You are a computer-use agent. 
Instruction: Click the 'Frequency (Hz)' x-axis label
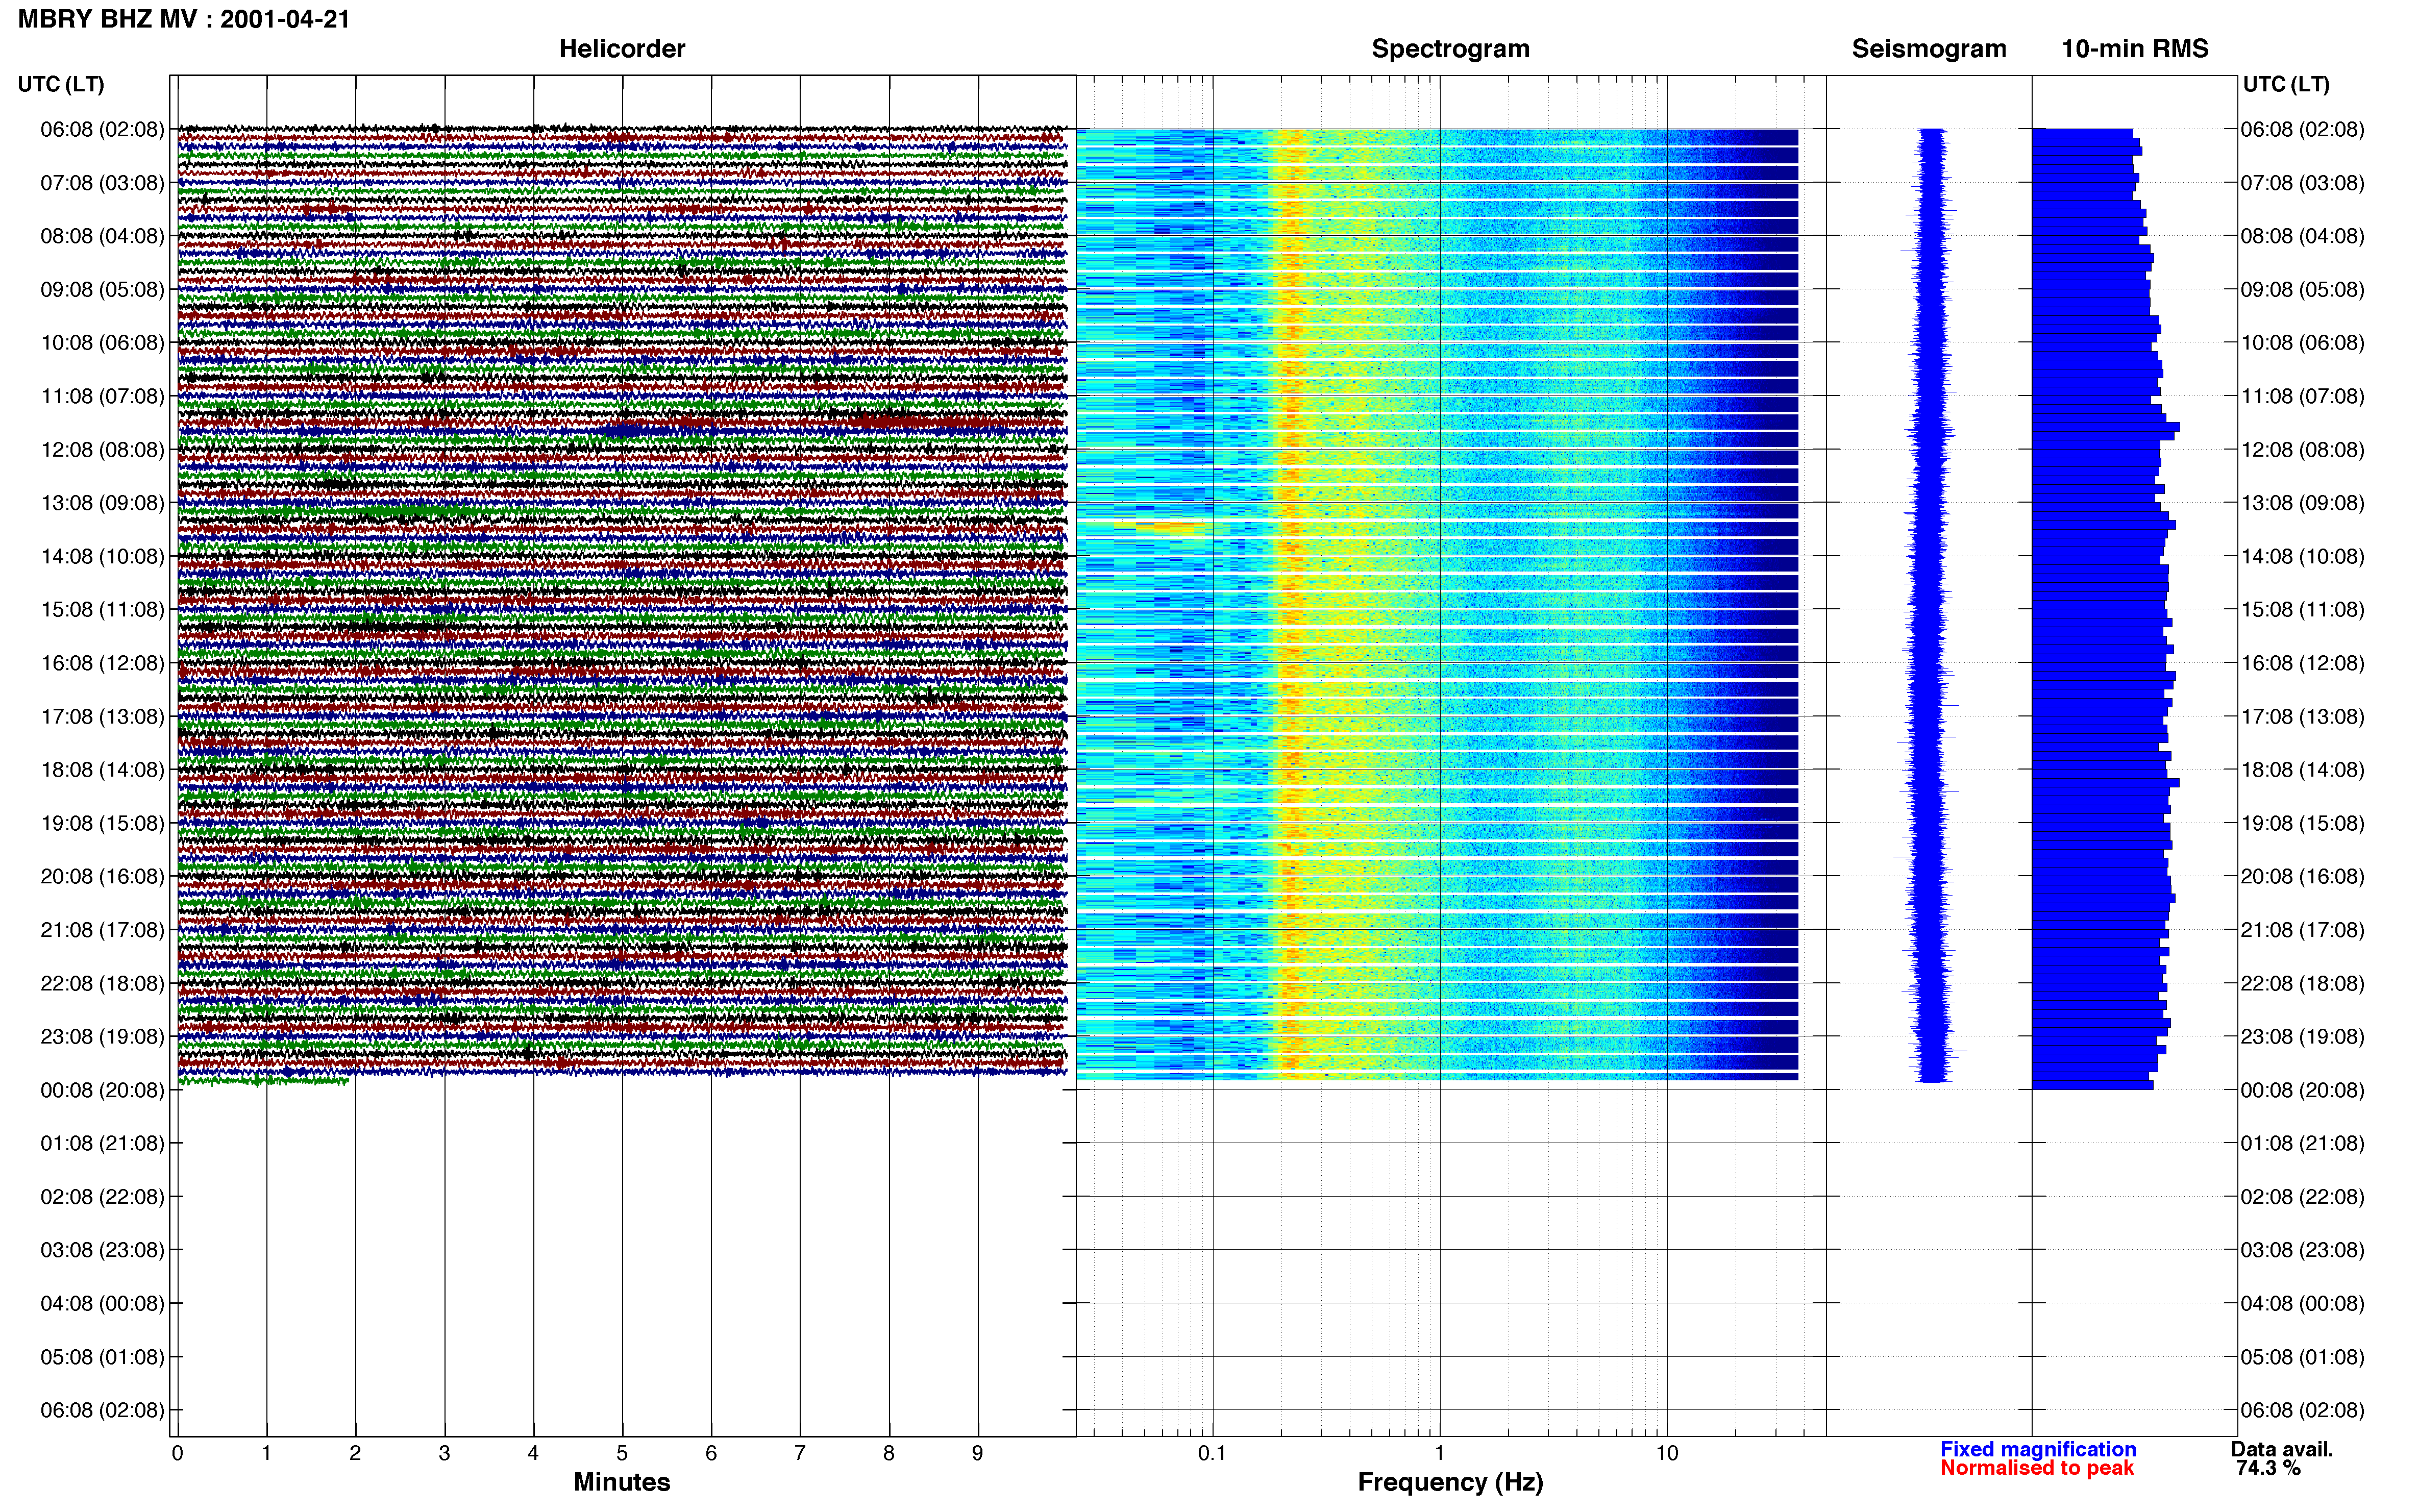(x=1450, y=1482)
